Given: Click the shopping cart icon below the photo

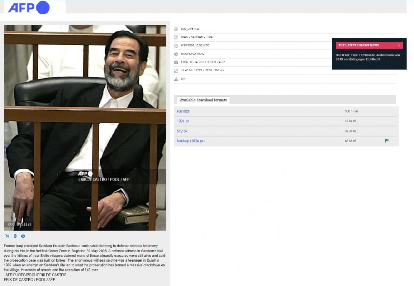Looking at the screenshot, I should (x=7, y=236).
